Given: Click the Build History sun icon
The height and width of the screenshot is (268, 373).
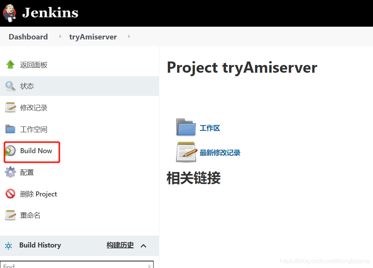Looking at the screenshot, I should point(9,246).
